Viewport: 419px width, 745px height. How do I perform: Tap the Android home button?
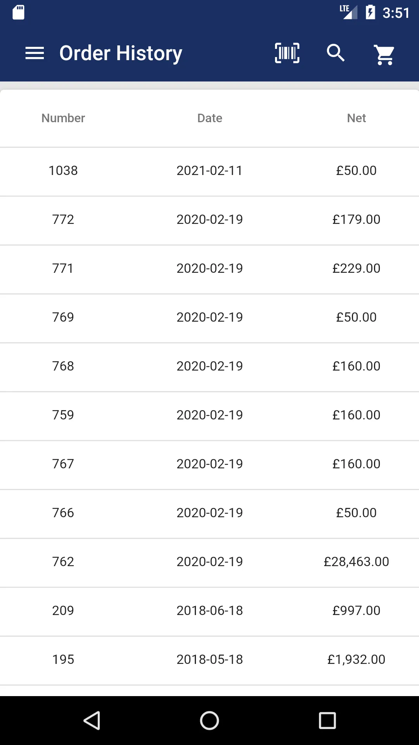(209, 721)
